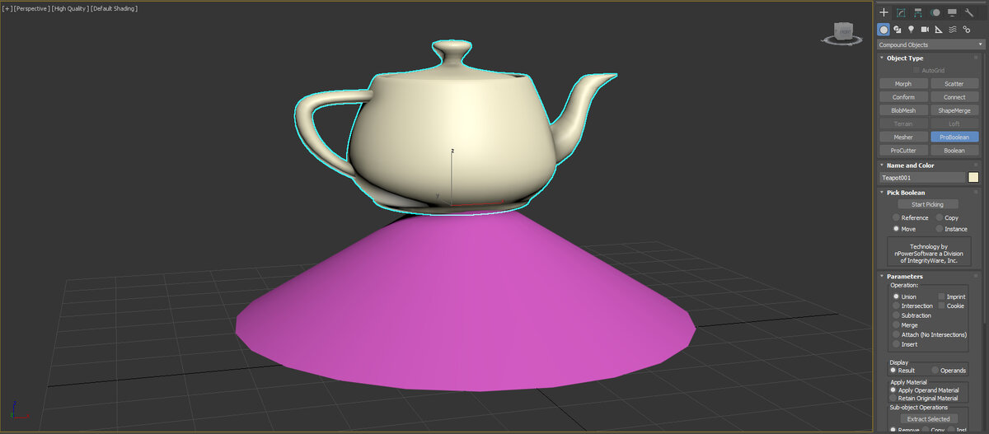Open the Utilities wrench panel
The height and width of the screenshot is (434, 989).
[x=969, y=12]
